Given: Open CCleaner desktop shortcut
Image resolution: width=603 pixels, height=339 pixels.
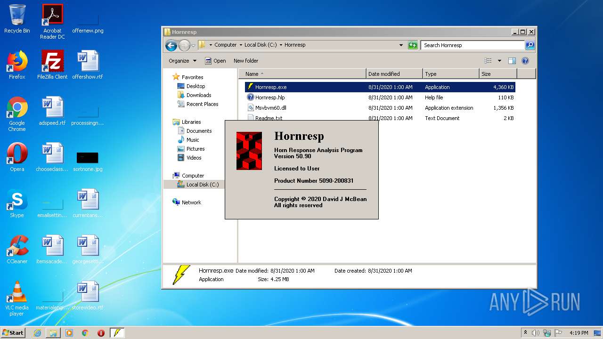Looking at the screenshot, I should click(17, 250).
